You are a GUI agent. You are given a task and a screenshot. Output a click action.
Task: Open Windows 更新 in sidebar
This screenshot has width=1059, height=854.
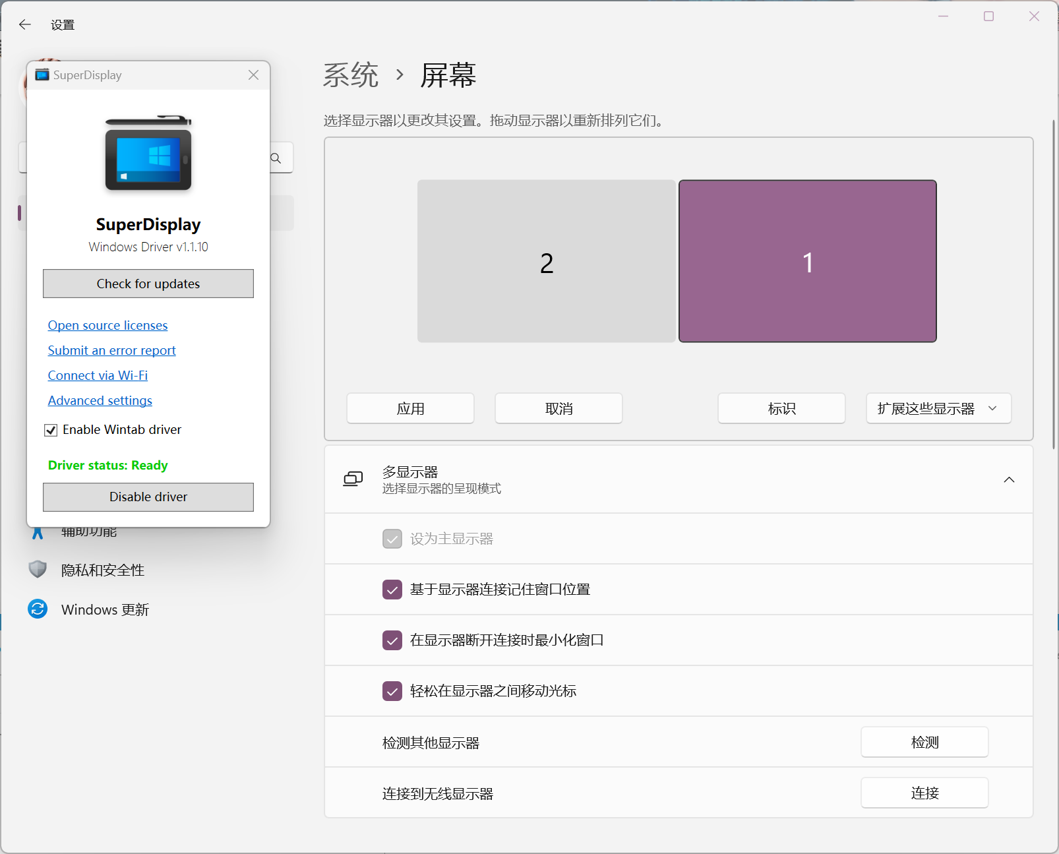click(x=105, y=609)
